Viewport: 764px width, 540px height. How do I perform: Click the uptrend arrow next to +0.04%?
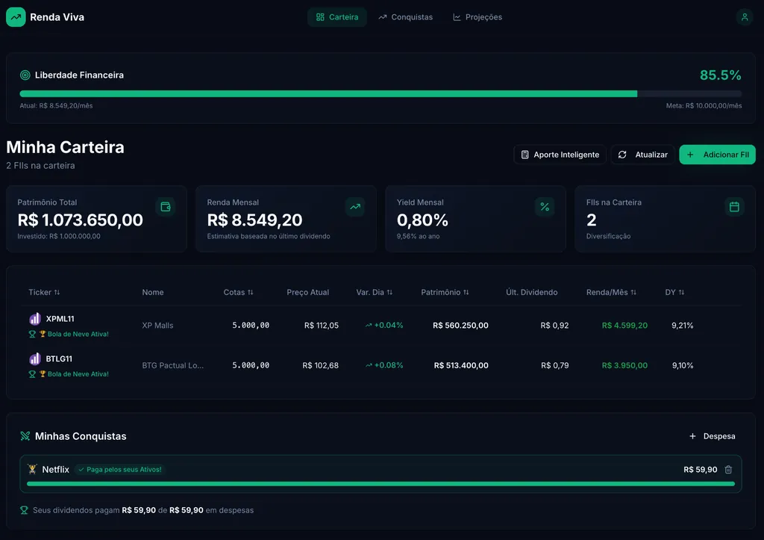tap(369, 326)
